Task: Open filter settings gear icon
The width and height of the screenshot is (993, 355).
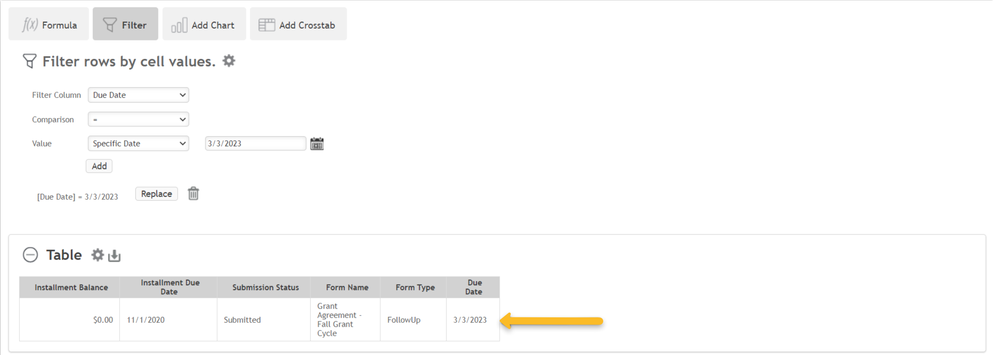Action: (x=229, y=61)
